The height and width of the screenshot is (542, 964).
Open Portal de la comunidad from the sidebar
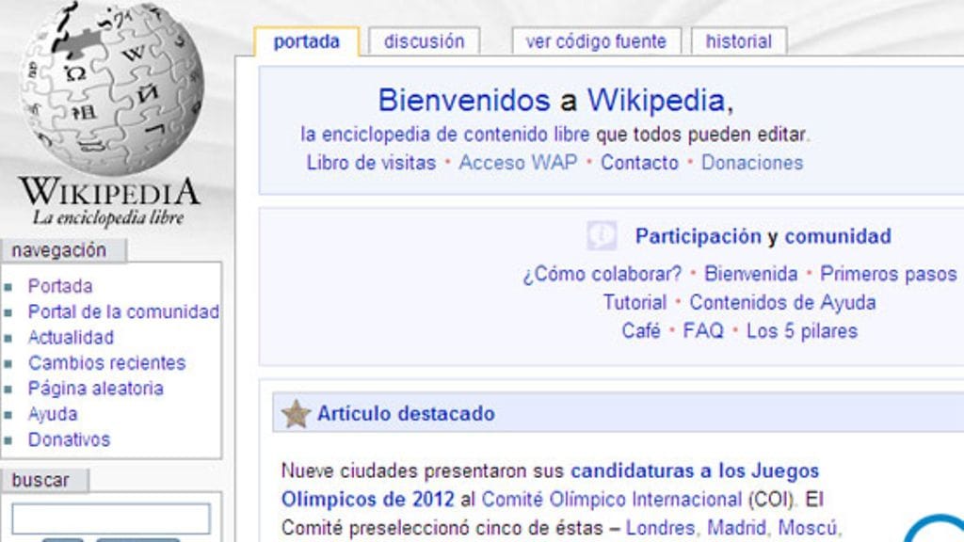click(x=123, y=311)
